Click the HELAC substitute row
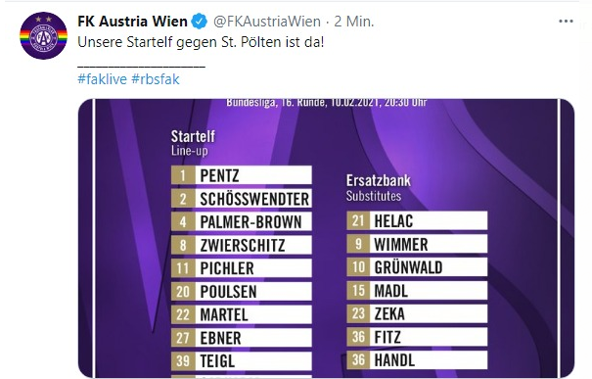 (x=417, y=220)
